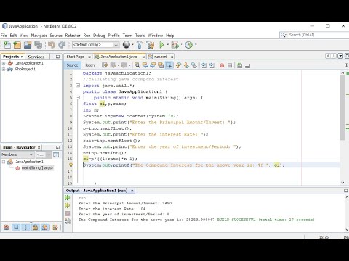Image resolution: width=349 pixels, height=261 pixels.
Task: Click Toggle Bookmark editor icon
Action: 194,65
